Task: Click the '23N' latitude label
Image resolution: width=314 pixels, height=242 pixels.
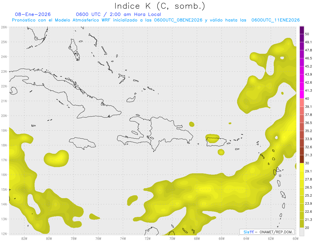Action: tap(4, 71)
